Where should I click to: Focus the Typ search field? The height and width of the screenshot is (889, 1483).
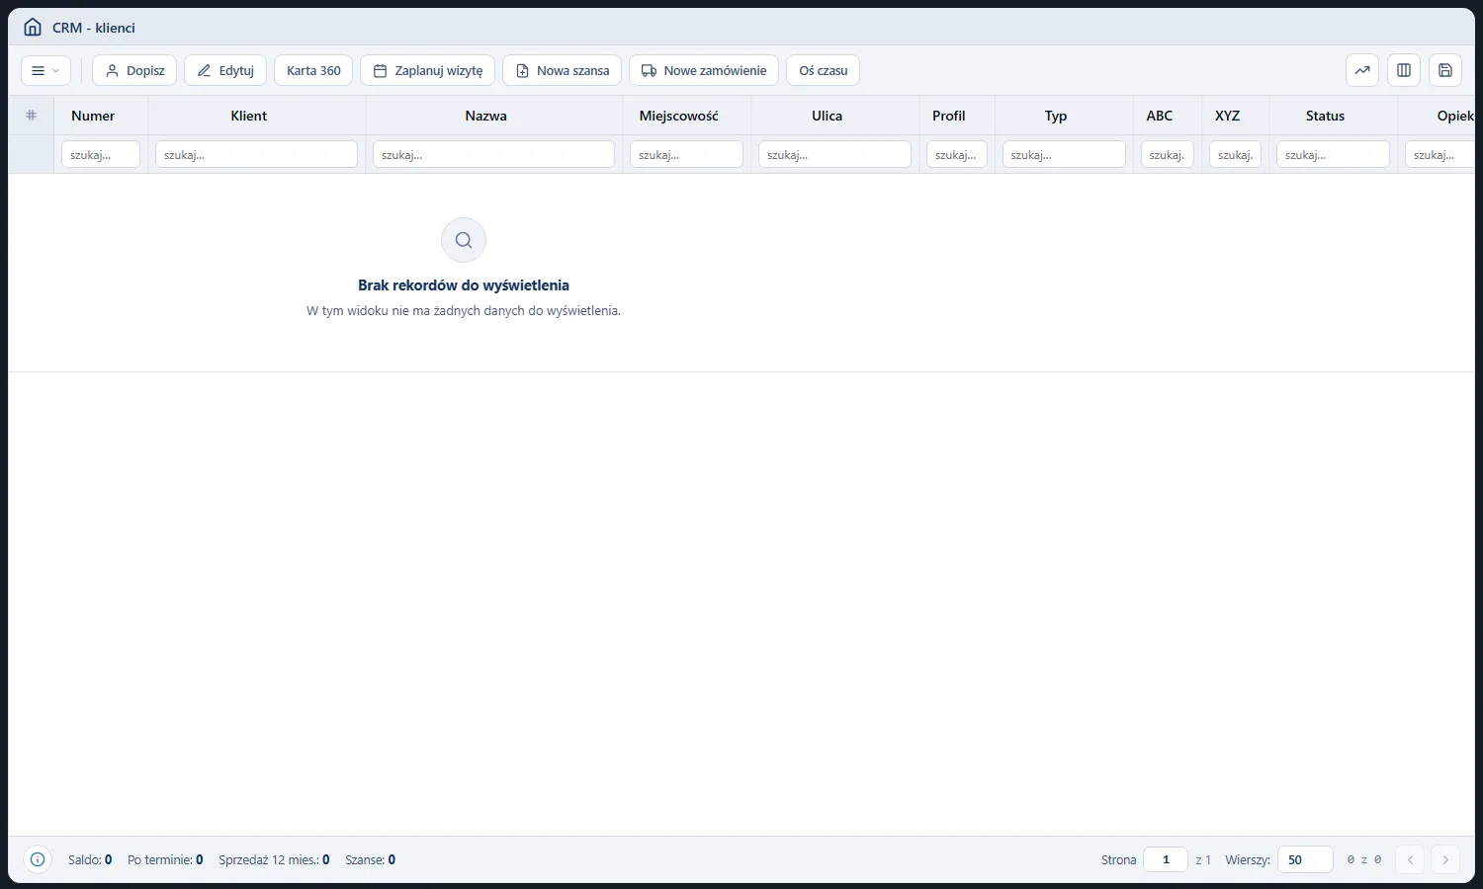(x=1064, y=154)
